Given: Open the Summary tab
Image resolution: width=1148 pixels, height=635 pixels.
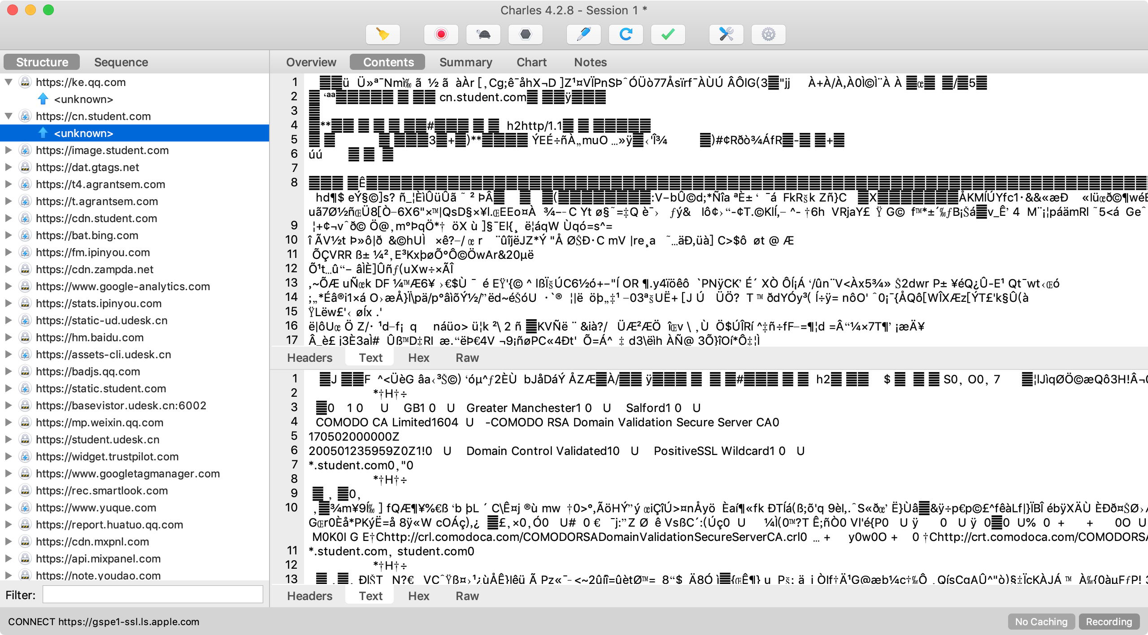Looking at the screenshot, I should [x=465, y=62].
